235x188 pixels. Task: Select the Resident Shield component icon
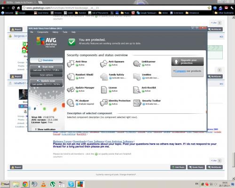70,77
